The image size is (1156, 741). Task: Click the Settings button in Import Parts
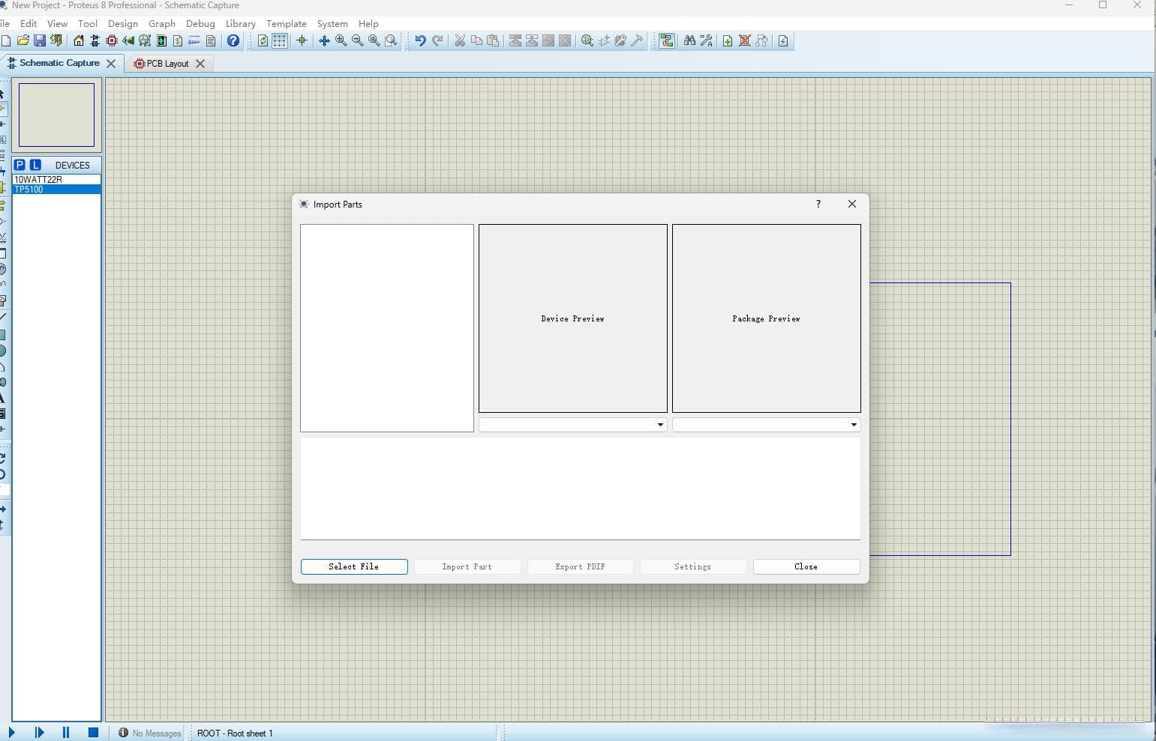tap(693, 566)
